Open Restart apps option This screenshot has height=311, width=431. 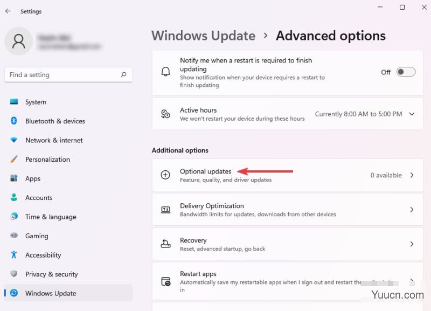pyautogui.click(x=288, y=281)
